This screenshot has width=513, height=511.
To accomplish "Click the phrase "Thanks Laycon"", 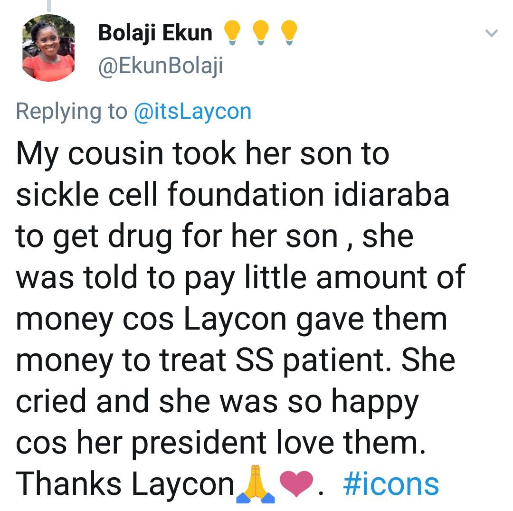I will click(126, 483).
